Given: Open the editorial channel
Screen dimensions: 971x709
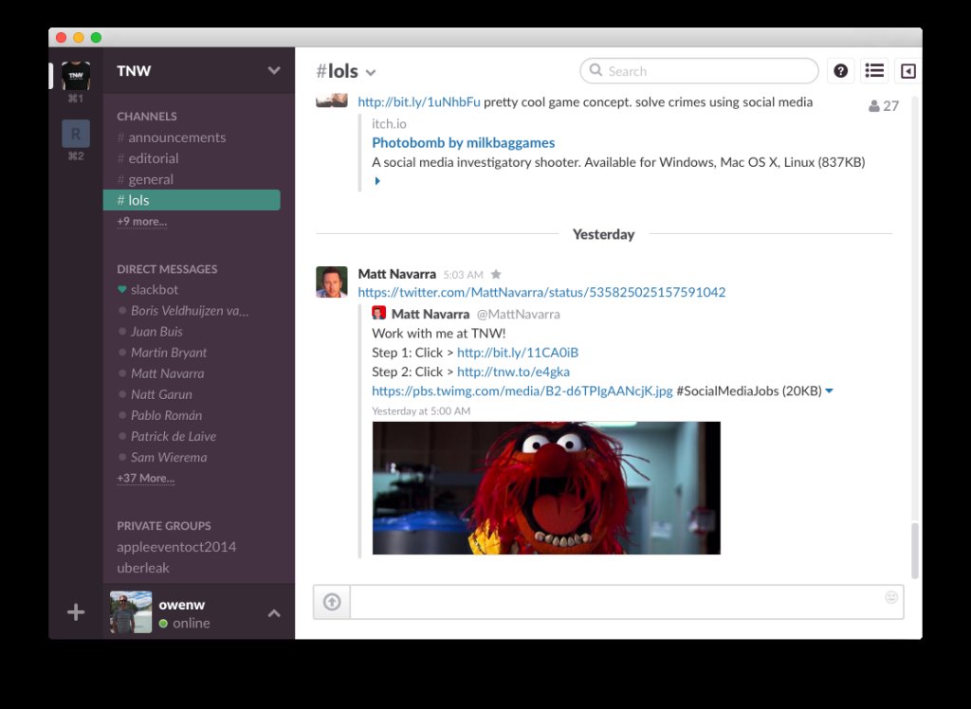Looking at the screenshot, I should [x=153, y=158].
